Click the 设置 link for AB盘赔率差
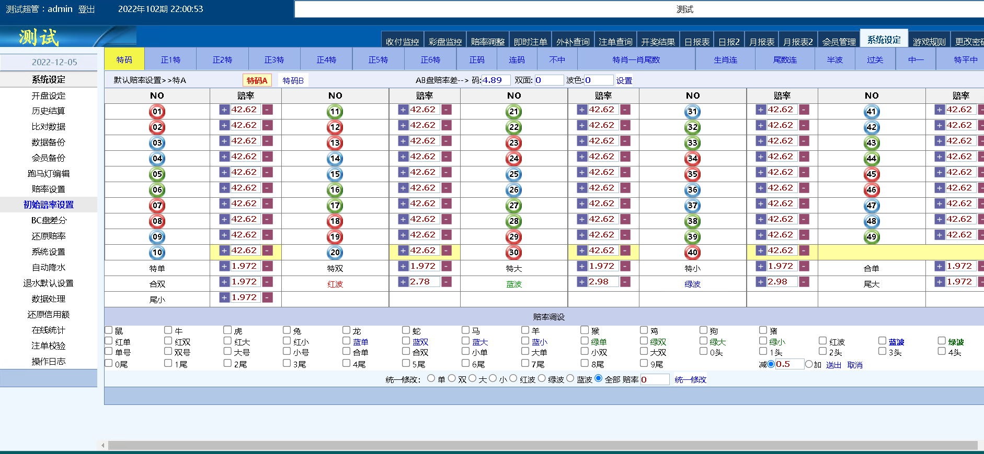Screen dimensions: 984x454 [x=624, y=80]
